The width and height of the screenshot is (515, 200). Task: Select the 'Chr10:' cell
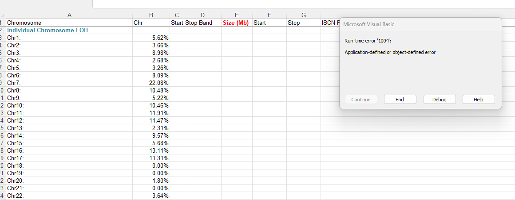[69, 105]
